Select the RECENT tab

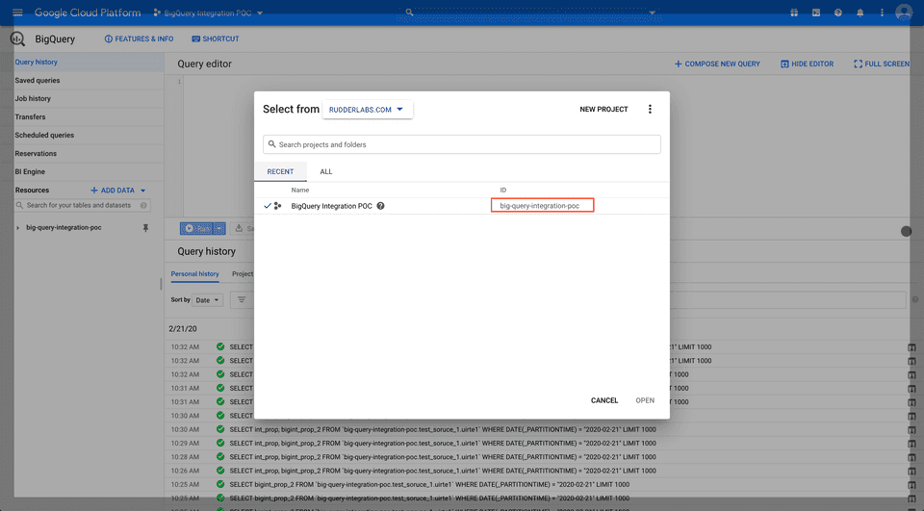280,171
